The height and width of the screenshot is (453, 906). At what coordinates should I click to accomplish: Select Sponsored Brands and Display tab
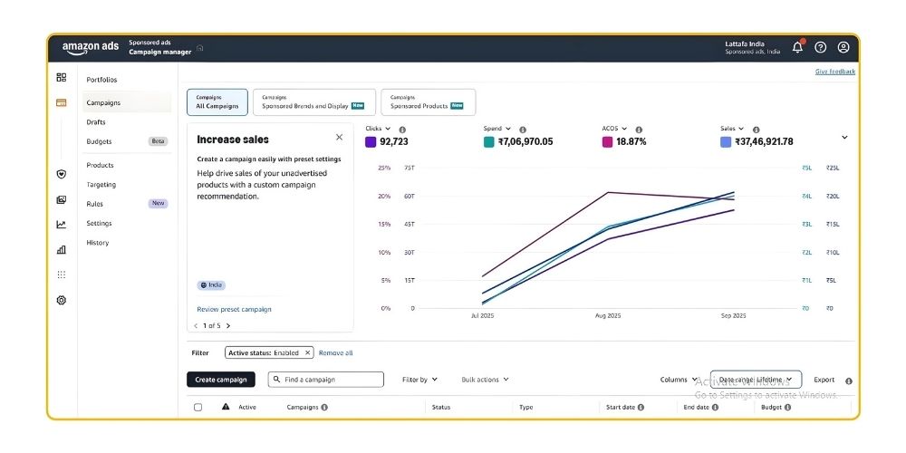click(313, 101)
